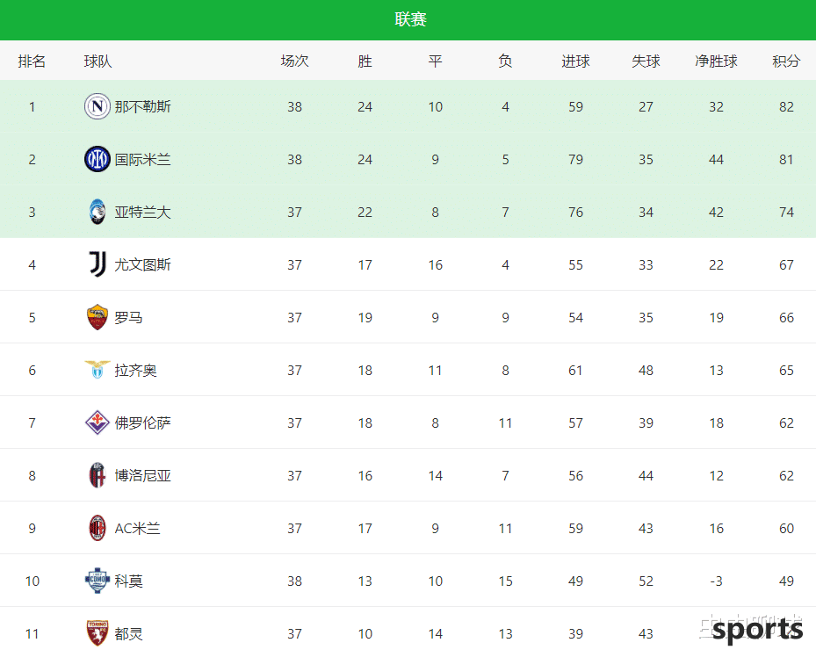Click the Inter Milan crest icon
This screenshot has width=816, height=657.
[97, 159]
